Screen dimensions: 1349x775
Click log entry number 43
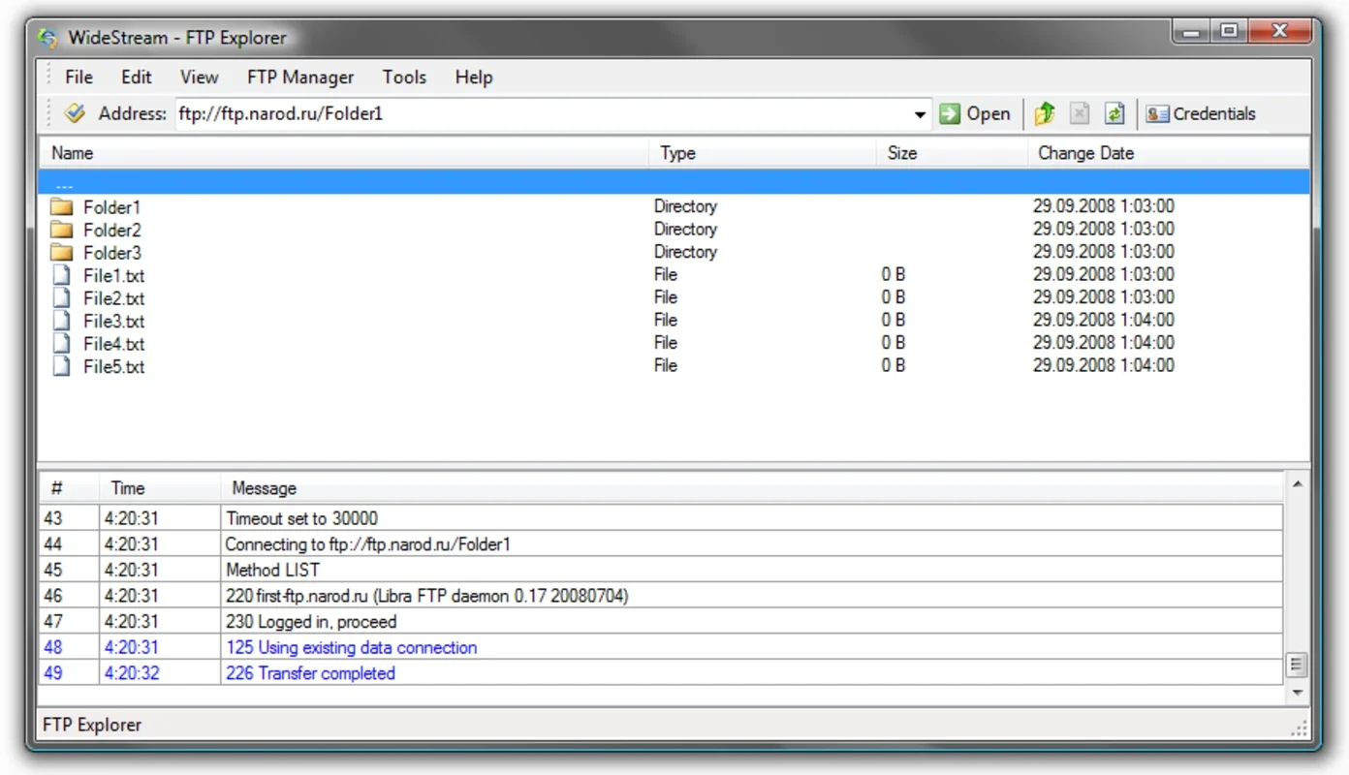(52, 518)
